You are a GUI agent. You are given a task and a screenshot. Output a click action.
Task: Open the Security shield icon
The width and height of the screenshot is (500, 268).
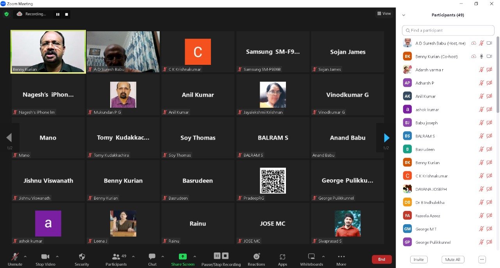click(x=82, y=257)
